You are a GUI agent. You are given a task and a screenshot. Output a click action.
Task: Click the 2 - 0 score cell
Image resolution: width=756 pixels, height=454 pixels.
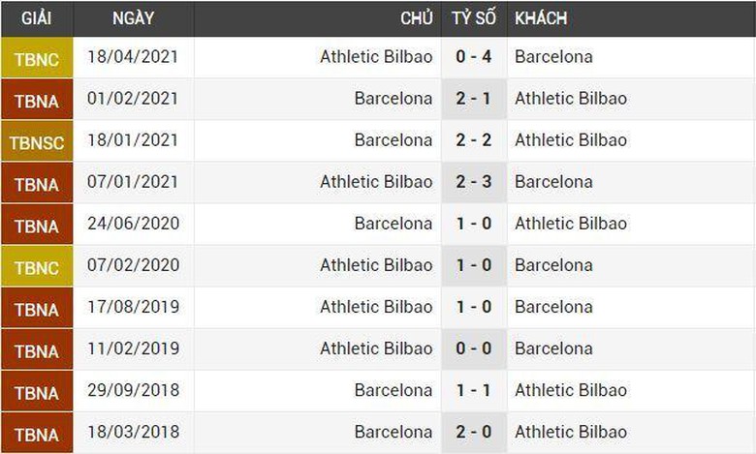473,432
